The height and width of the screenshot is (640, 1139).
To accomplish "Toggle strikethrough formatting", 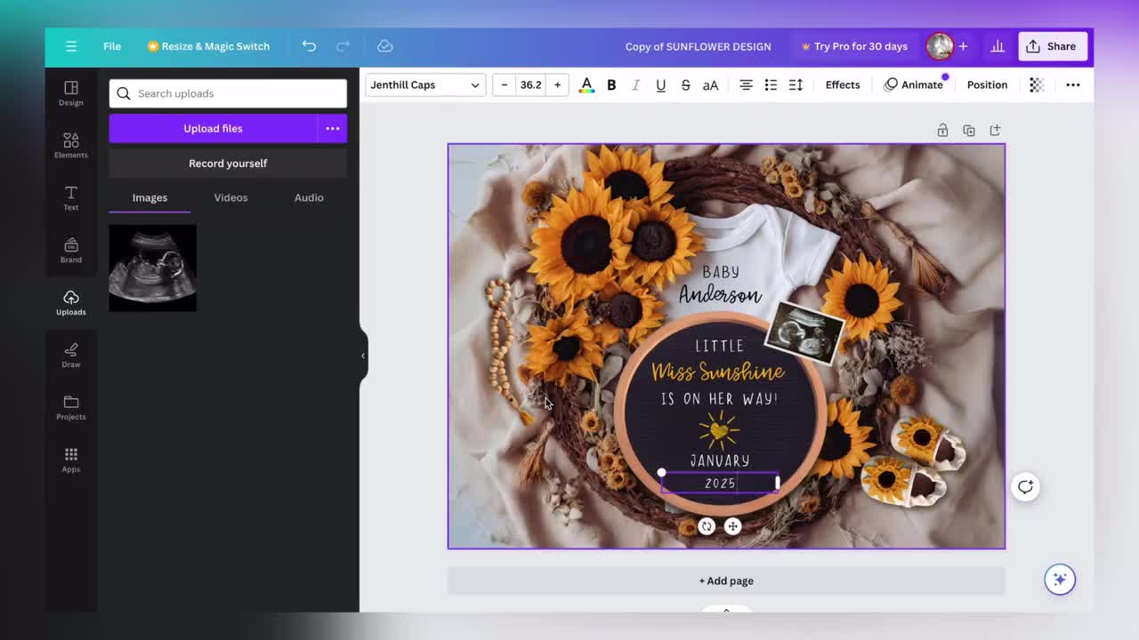I will (685, 84).
